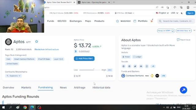Open Windows Start menu
The height and width of the screenshot is (110, 196).
(3, 107)
